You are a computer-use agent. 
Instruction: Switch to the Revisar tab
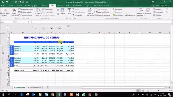click(x=60, y=6)
